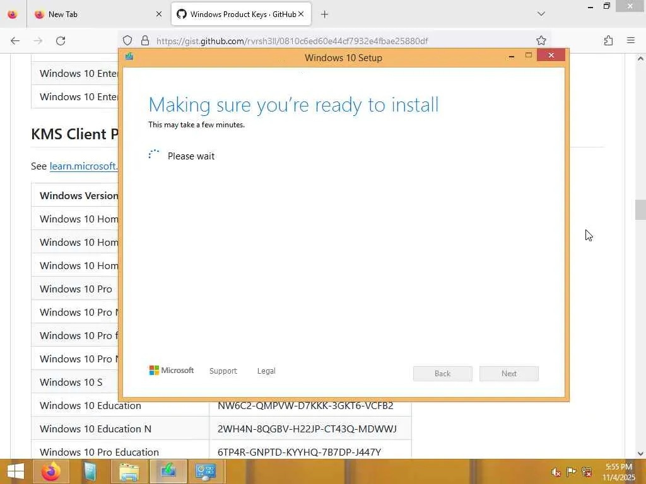Open the network status tray icon
Image resolution: width=646 pixels, height=484 pixels.
587,472
